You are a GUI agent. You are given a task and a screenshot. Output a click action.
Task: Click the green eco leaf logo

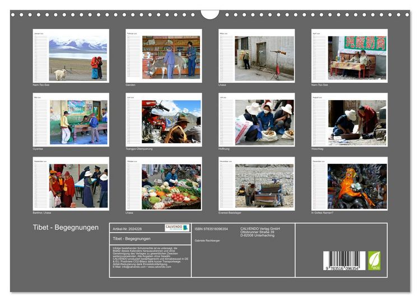(374, 261)
